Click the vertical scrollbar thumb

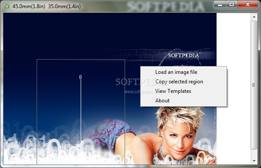254,85
